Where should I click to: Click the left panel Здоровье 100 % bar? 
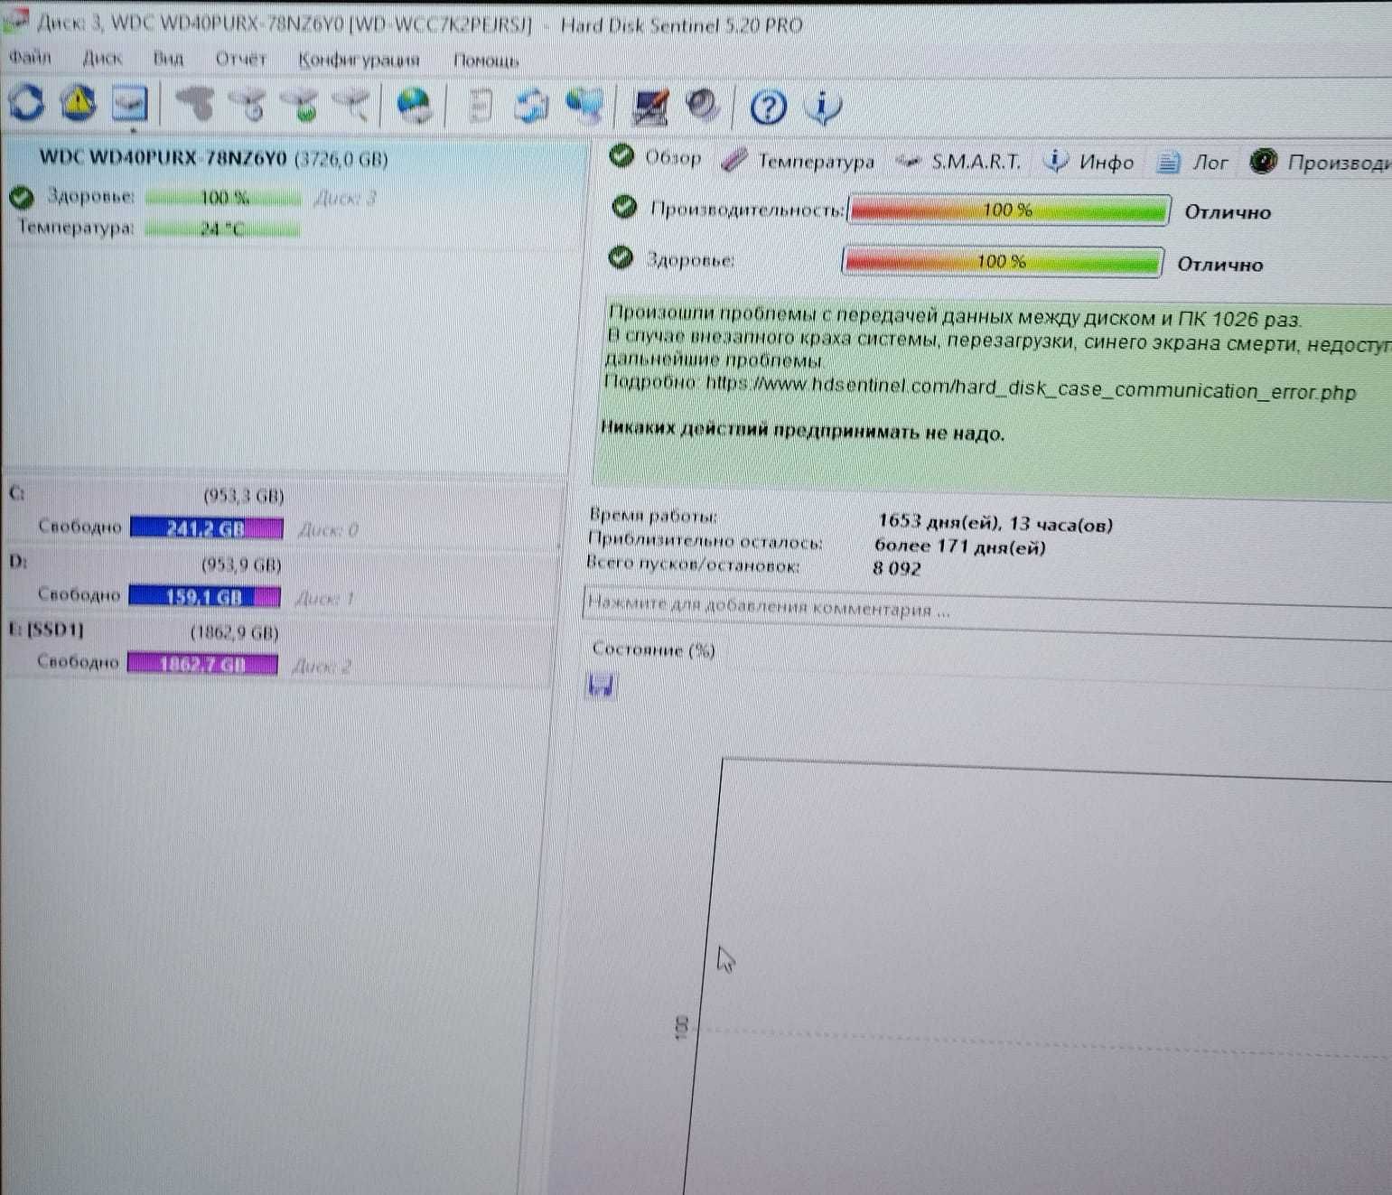click(222, 197)
